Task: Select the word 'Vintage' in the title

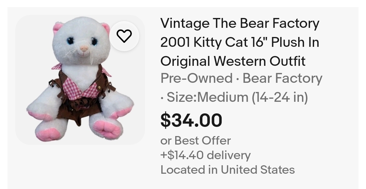Action: [x=185, y=24]
